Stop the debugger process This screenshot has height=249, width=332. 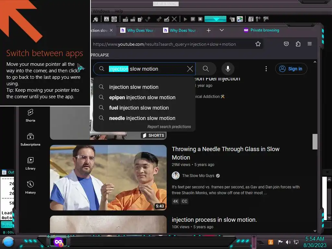[x=200, y=19]
